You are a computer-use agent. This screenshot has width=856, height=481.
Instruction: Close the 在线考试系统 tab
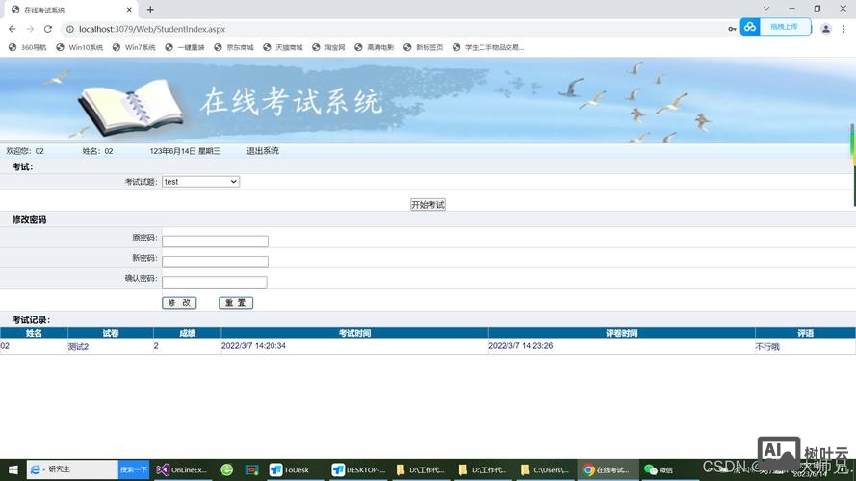[x=129, y=10]
